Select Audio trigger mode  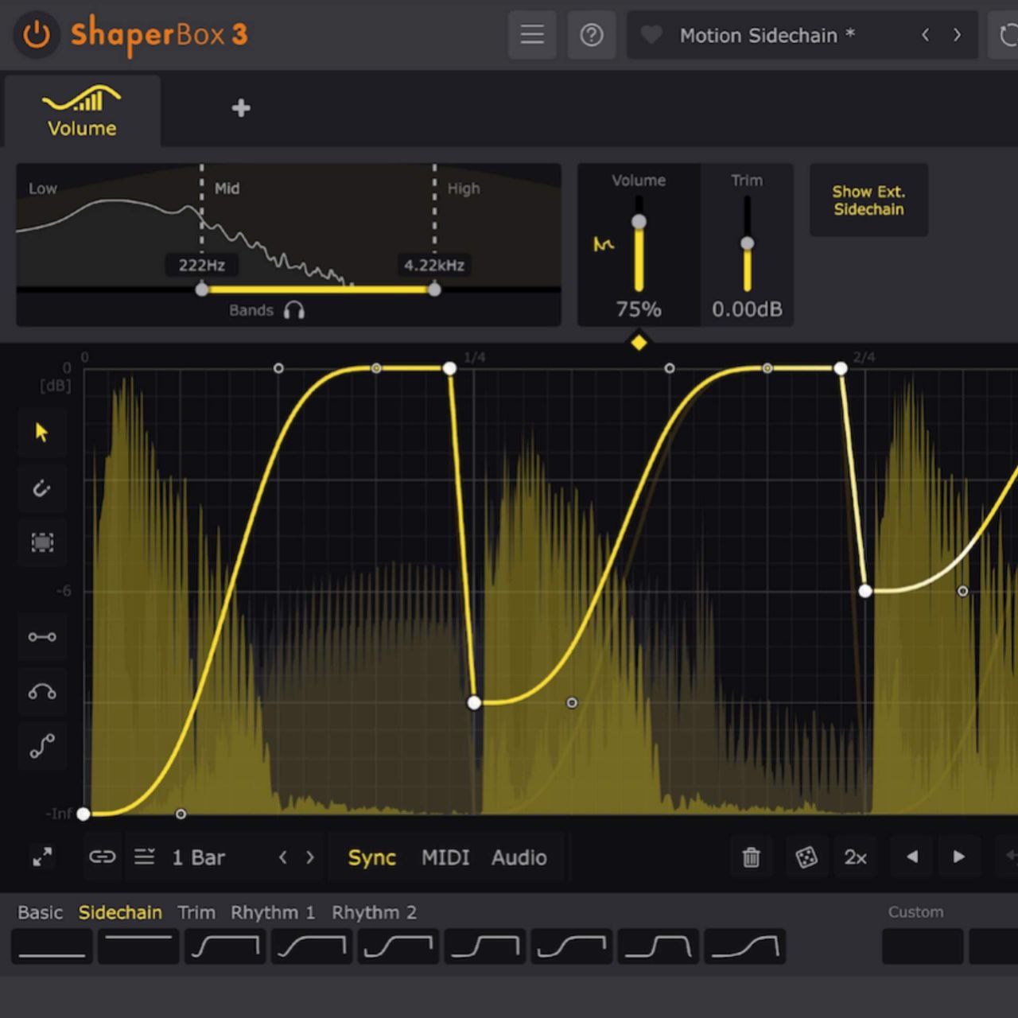519,857
